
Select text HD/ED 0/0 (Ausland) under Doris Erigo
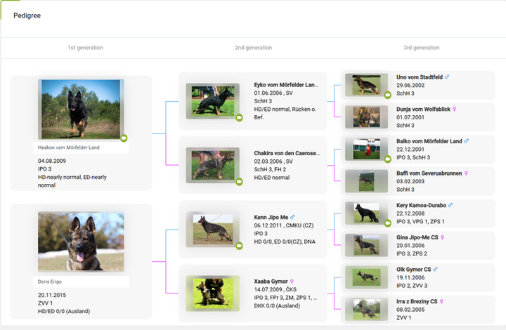[64, 311]
